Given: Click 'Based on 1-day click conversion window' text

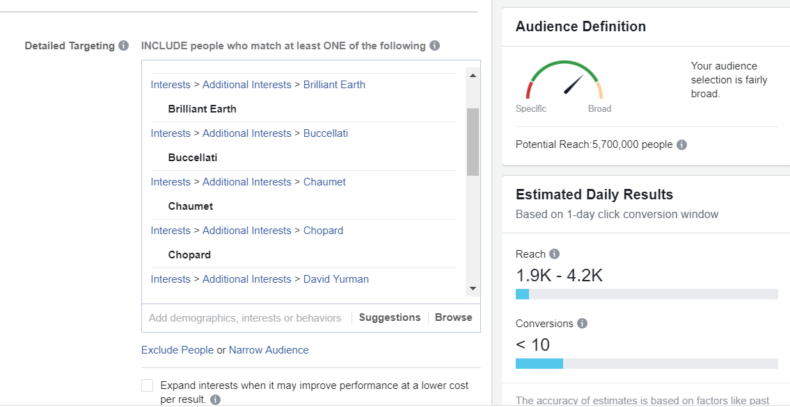Looking at the screenshot, I should (x=617, y=215).
